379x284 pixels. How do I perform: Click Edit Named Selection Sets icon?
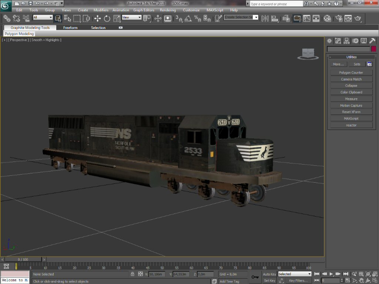tap(218, 18)
